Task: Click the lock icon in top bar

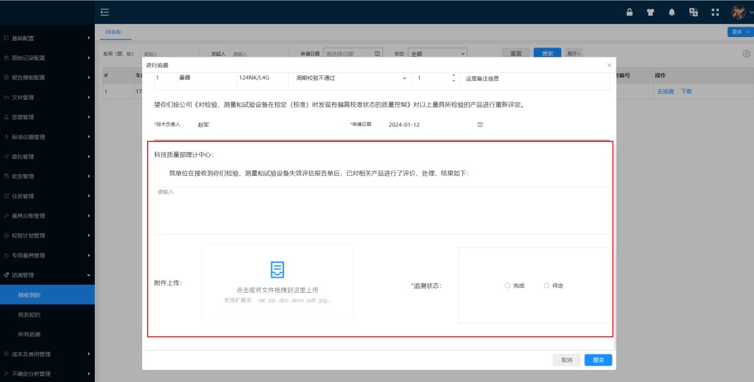Action: (x=629, y=11)
